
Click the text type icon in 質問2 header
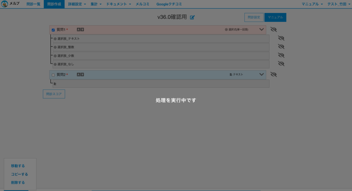[231, 74]
